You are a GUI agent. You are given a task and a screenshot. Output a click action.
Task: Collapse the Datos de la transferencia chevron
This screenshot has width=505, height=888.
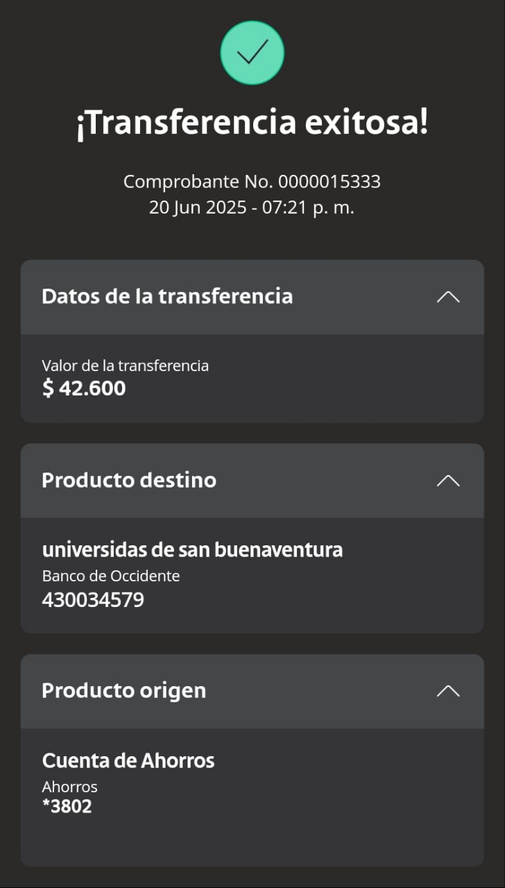[448, 297]
